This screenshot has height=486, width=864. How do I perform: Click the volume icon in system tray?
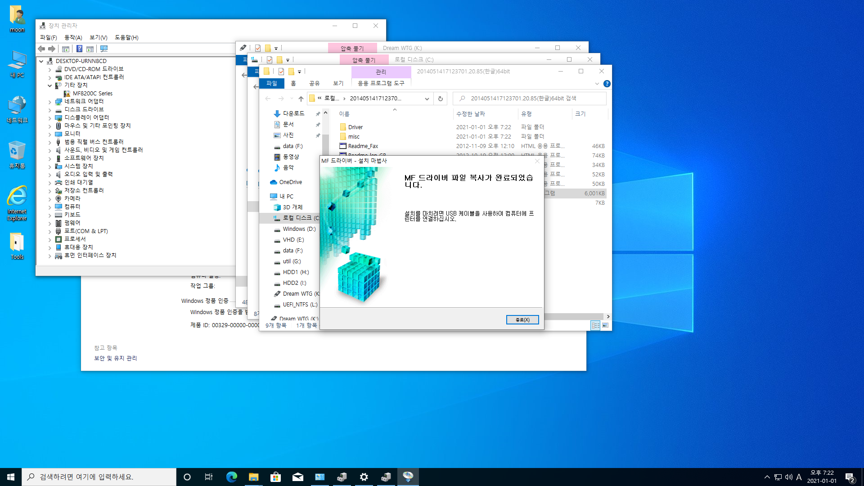[788, 477]
